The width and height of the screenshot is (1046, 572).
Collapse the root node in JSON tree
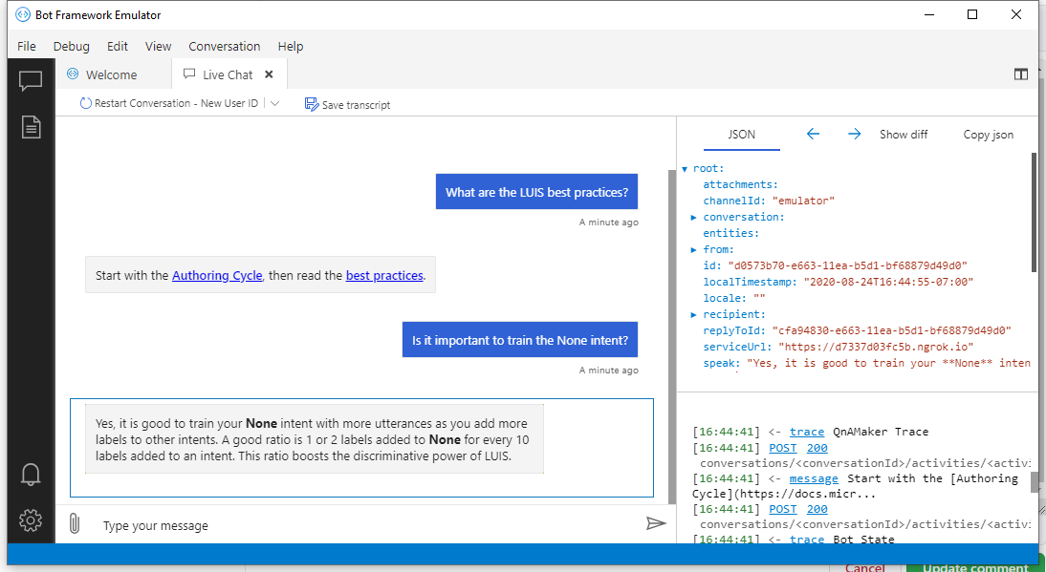(686, 169)
